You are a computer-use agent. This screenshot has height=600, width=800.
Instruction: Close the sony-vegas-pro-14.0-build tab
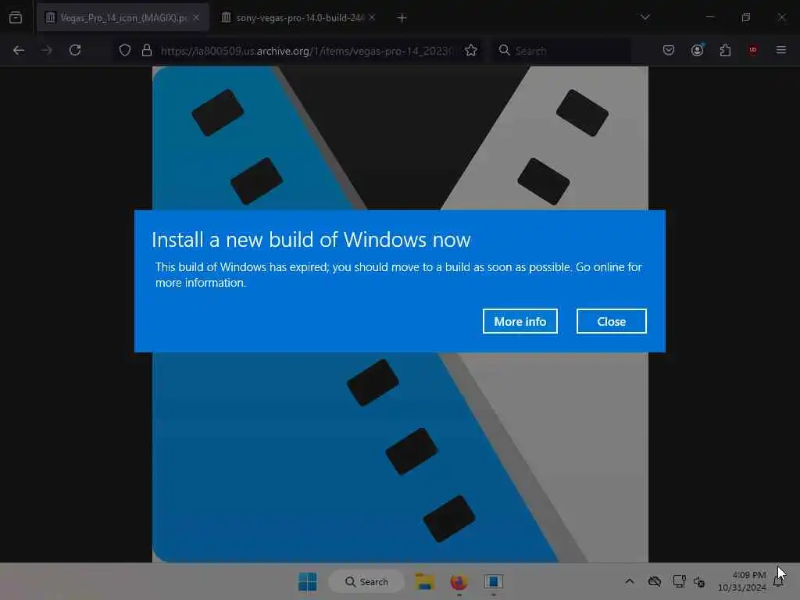[x=372, y=18]
